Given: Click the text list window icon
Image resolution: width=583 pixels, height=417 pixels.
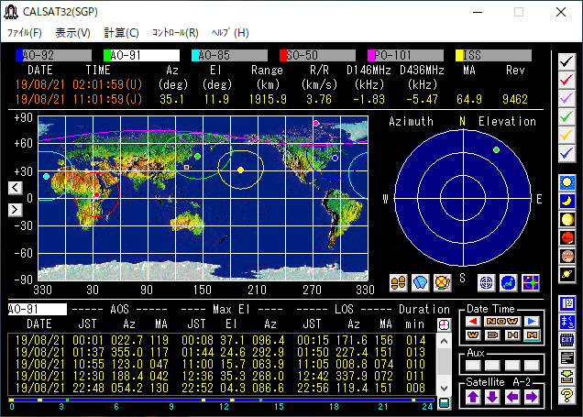Looking at the screenshot, I should click(x=567, y=358).
